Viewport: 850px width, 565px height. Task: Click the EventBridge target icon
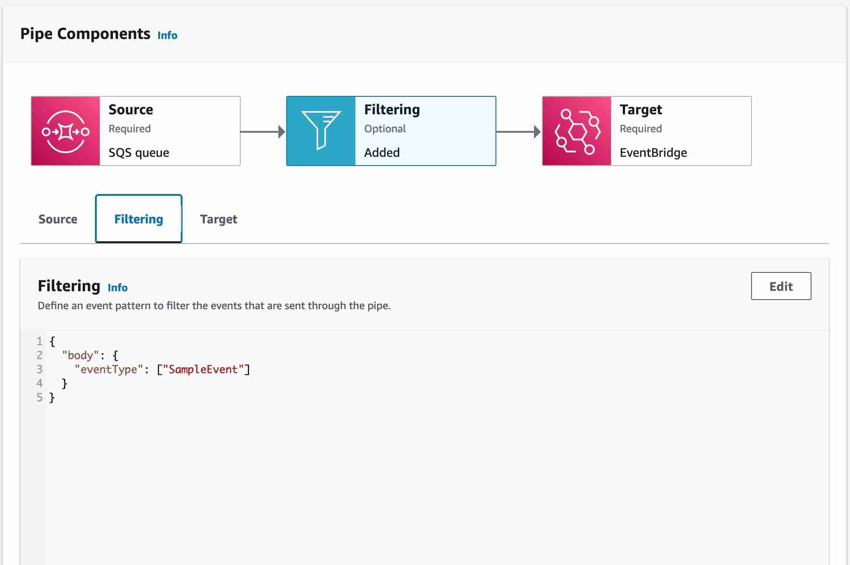tap(576, 131)
